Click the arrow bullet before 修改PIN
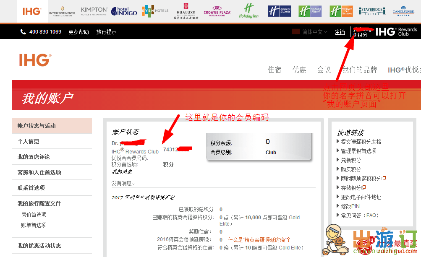The image size is (421, 257). coord(338,206)
